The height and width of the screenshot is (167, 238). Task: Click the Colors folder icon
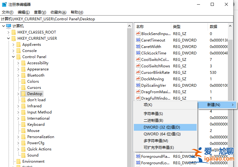tap(23, 82)
